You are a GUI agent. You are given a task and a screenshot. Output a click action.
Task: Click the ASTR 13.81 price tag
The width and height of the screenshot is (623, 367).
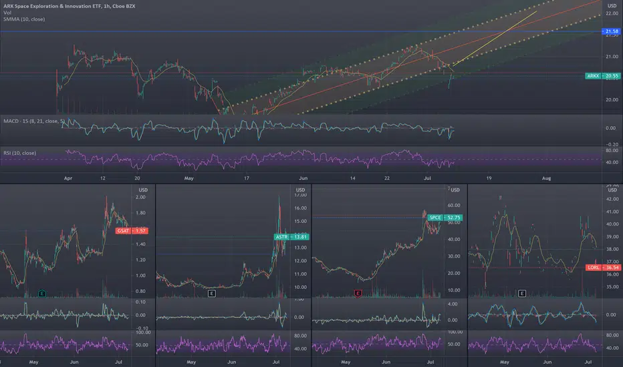coord(291,237)
